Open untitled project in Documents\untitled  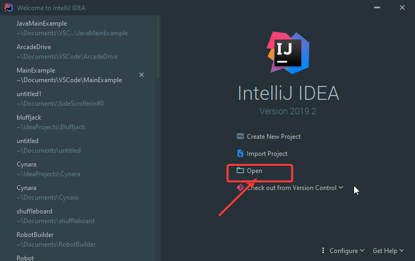(78, 145)
